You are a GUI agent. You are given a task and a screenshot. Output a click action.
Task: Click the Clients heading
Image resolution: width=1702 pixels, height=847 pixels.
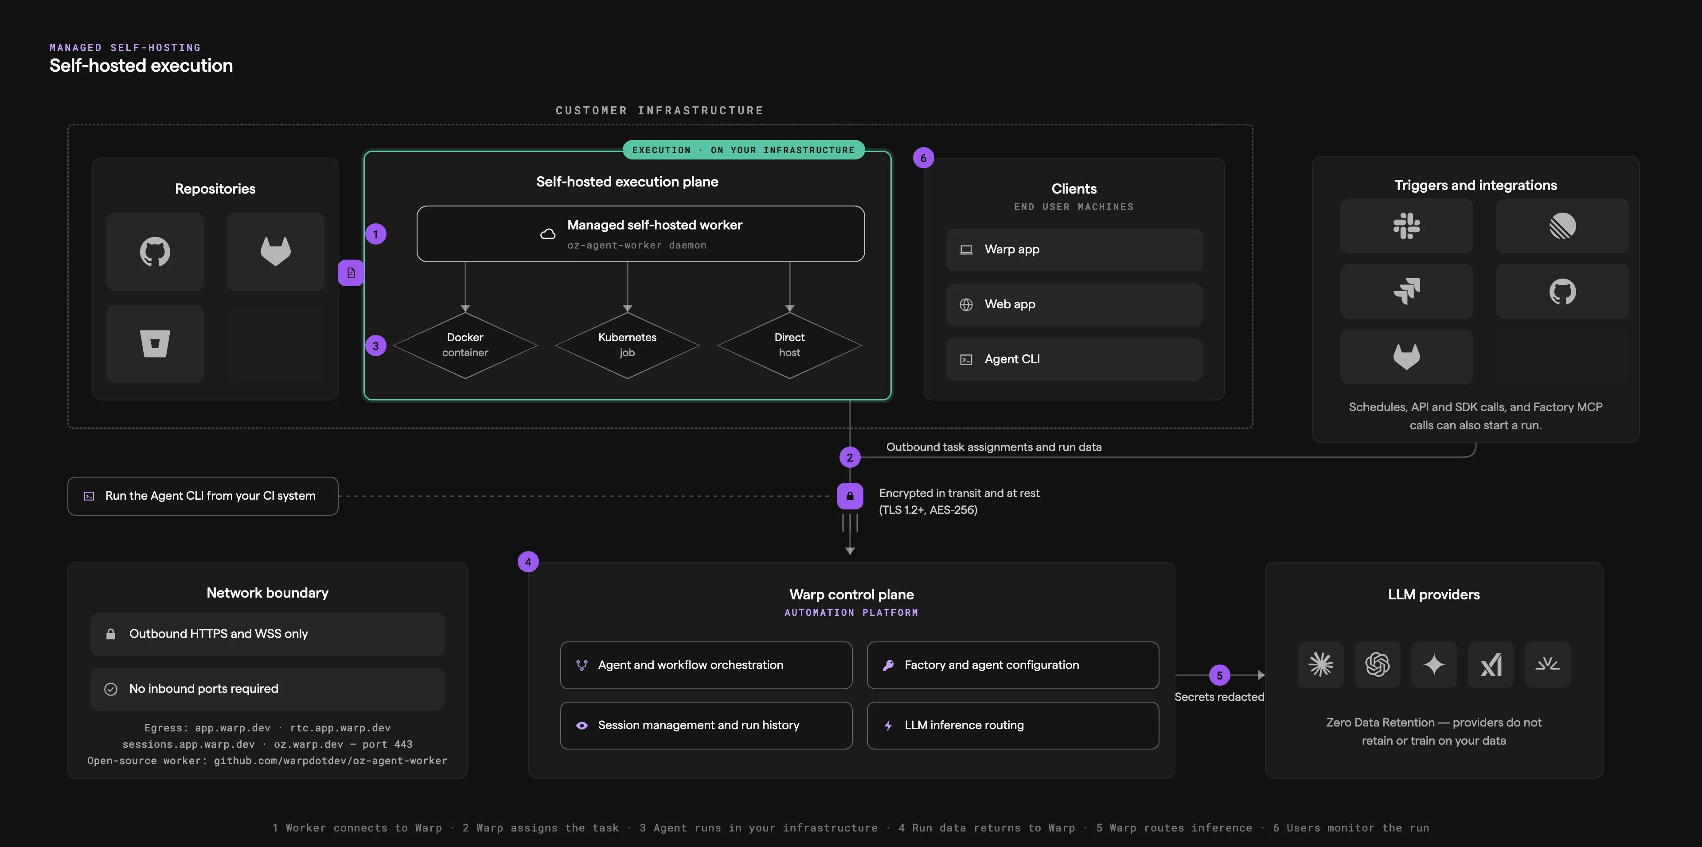pyautogui.click(x=1074, y=189)
